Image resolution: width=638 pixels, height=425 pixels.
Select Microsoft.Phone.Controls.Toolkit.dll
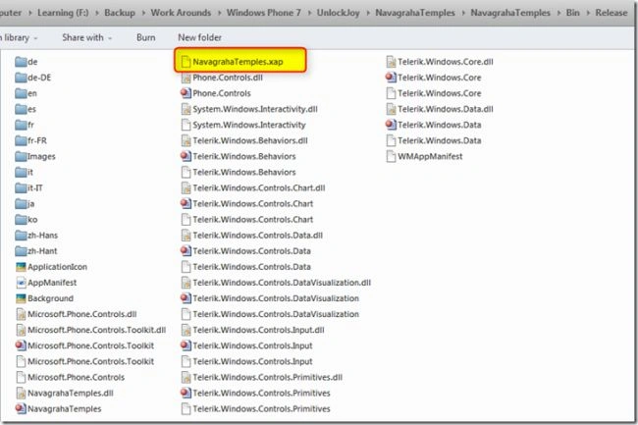click(90, 330)
